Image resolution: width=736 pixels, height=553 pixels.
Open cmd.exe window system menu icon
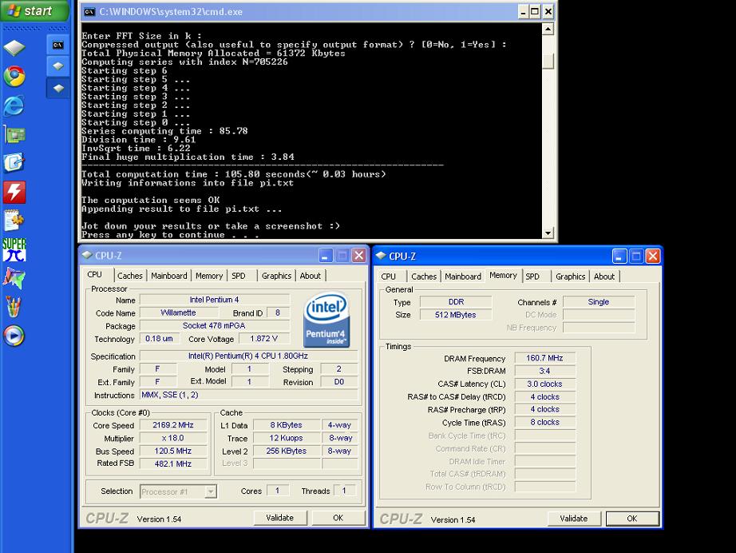click(x=89, y=12)
